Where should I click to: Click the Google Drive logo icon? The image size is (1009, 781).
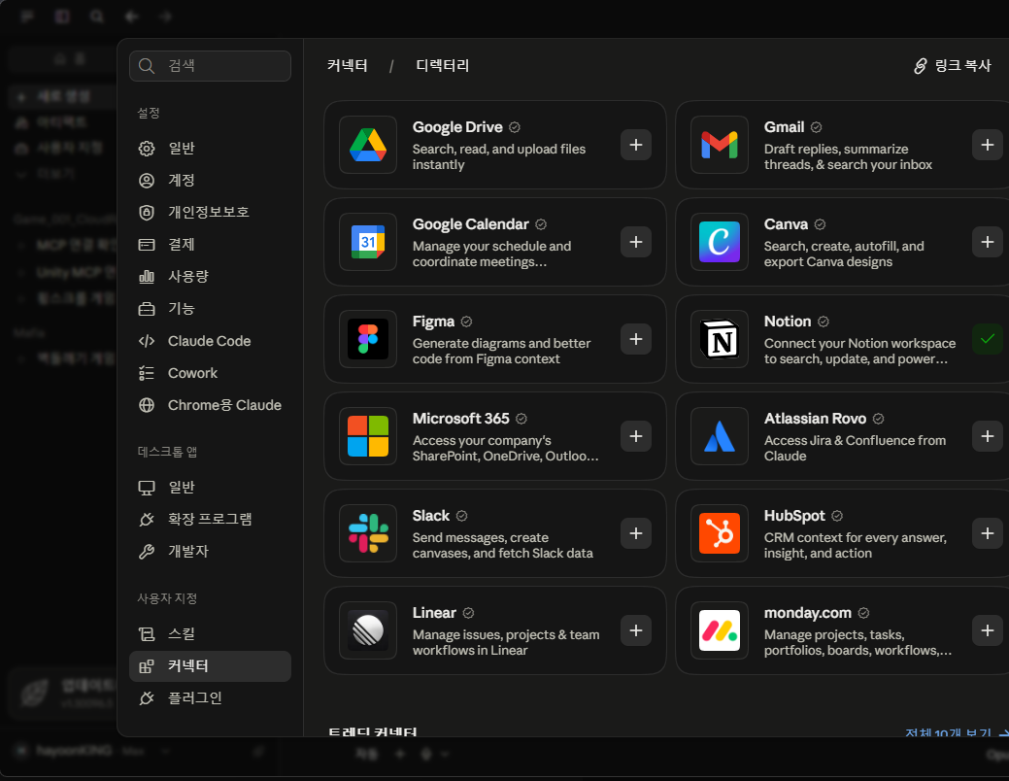coord(368,145)
